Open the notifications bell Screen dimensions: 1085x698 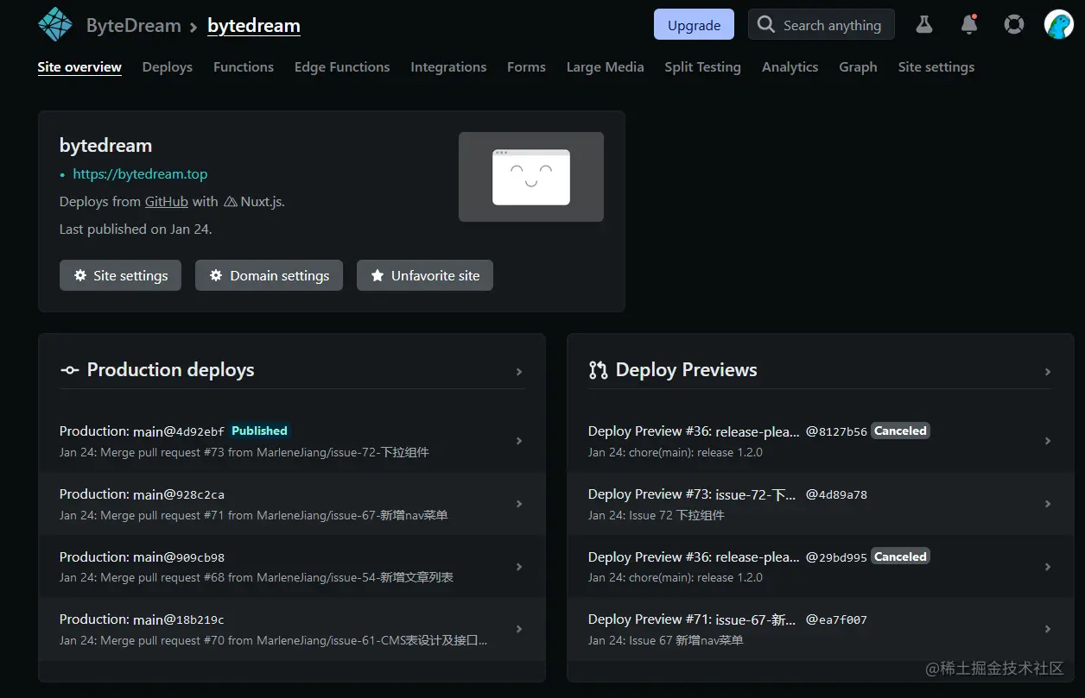[969, 25]
